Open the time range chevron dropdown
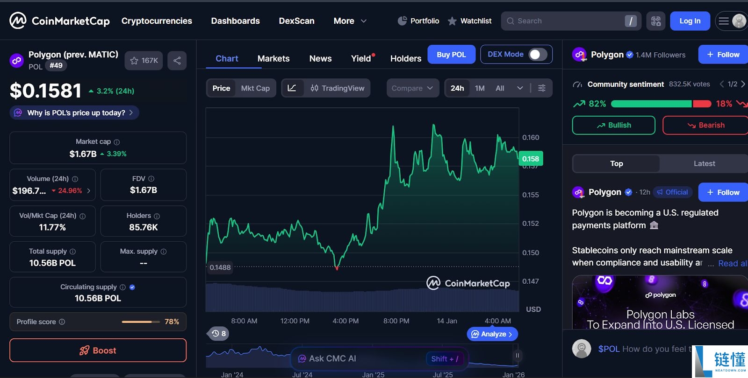The image size is (748, 378). (520, 88)
